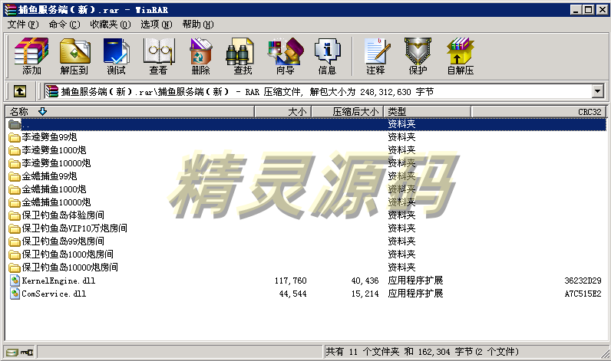
Task: Click the ComService.dll file icon
Action: [15, 294]
